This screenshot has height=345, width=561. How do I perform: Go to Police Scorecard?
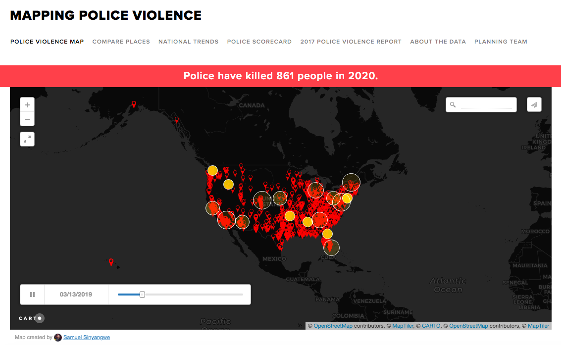(259, 42)
